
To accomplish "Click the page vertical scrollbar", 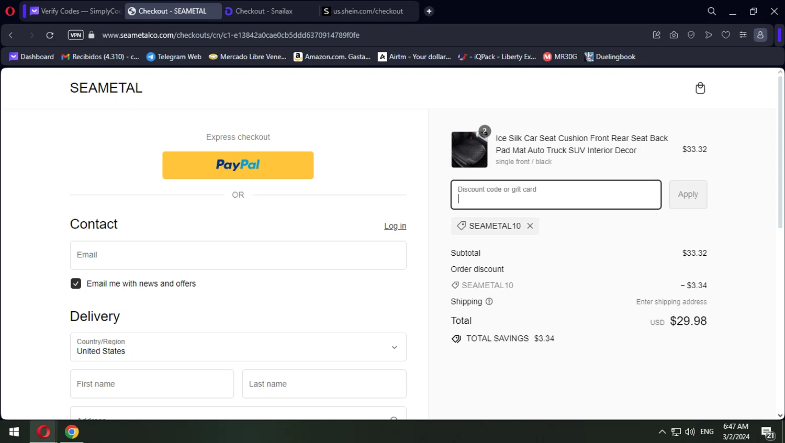I will 780,152.
